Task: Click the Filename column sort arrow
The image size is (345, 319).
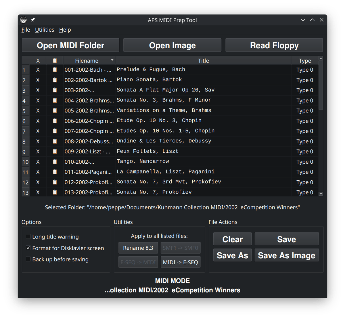Action: point(112,60)
